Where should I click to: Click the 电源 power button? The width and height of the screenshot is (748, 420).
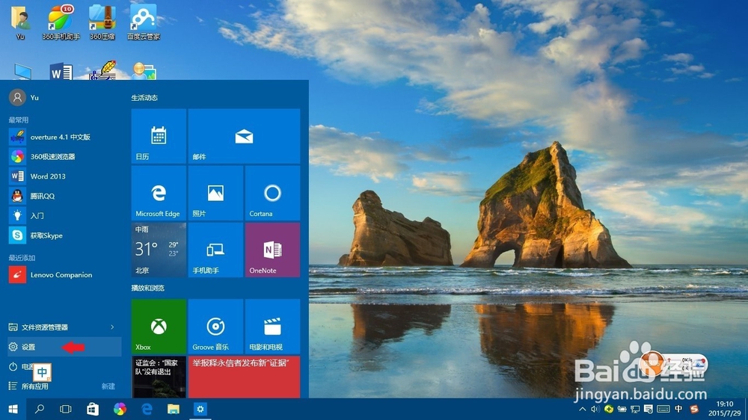[22, 367]
